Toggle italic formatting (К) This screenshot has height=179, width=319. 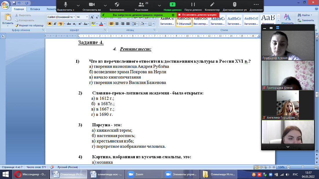tap(55, 24)
